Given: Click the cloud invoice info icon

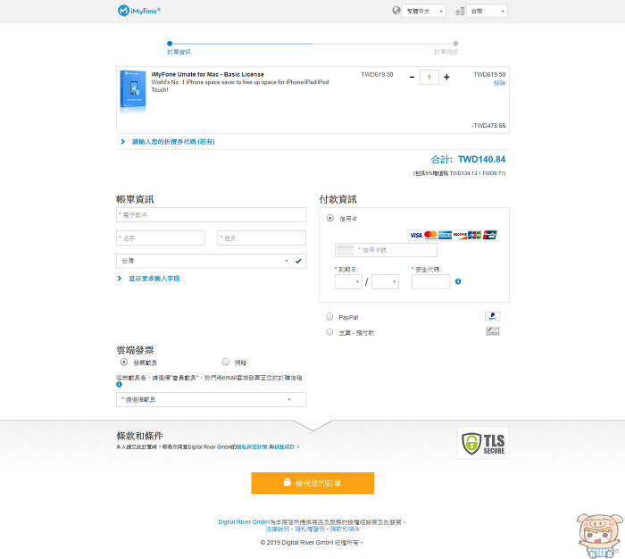Looking at the screenshot, I should tap(119, 384).
